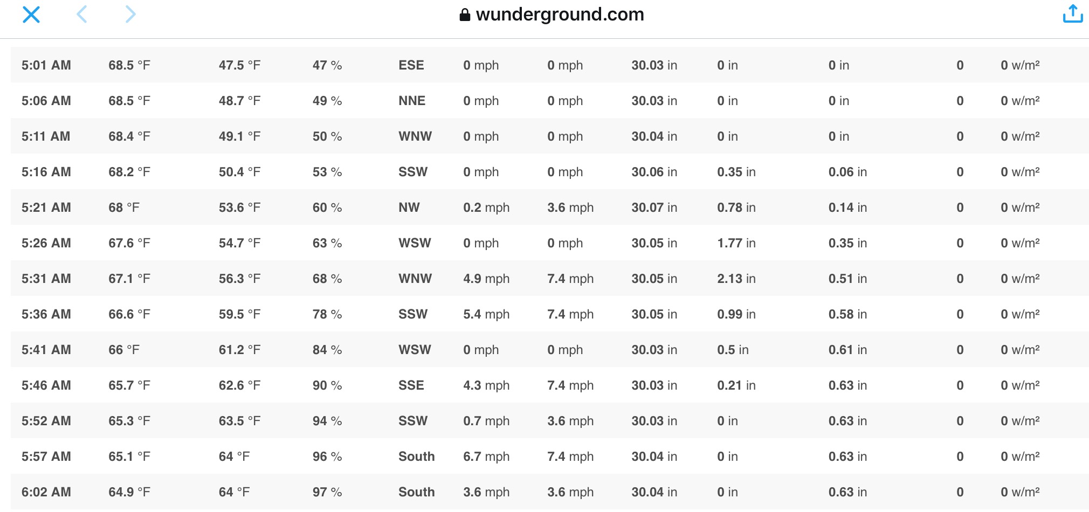1089x512 pixels.
Task: Tap the padlock icon beside the URL
Action: [x=465, y=15]
